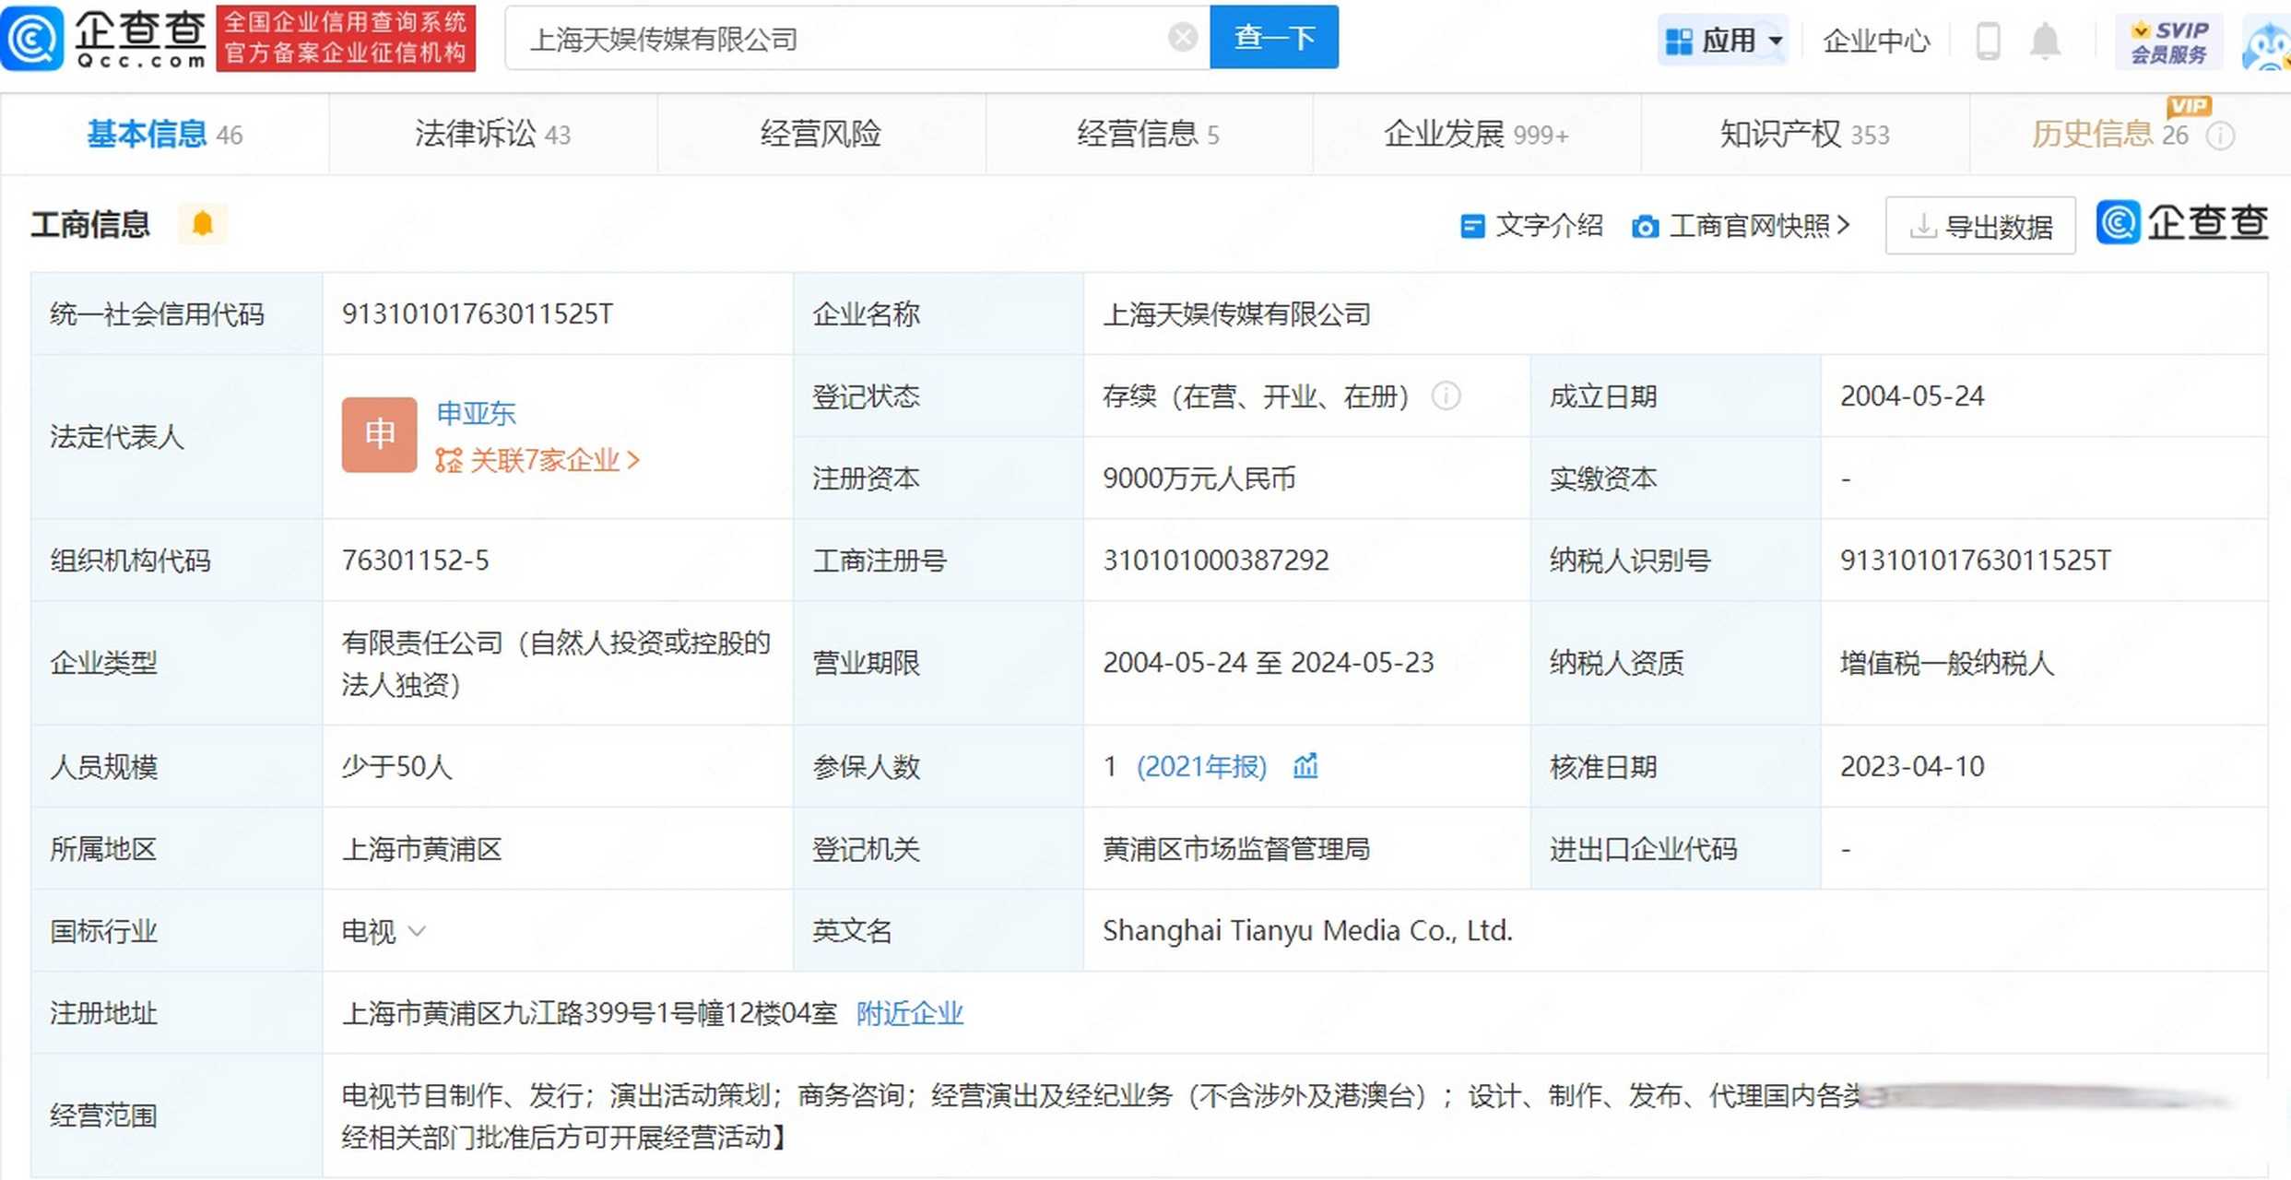Click info icon beside 存续 registration status
2291x1180 pixels.
point(1446,396)
